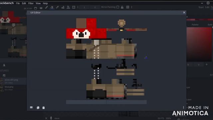Select the Color Picker eyedropper tool
This screenshot has width=213, height=120.
(57, 7)
